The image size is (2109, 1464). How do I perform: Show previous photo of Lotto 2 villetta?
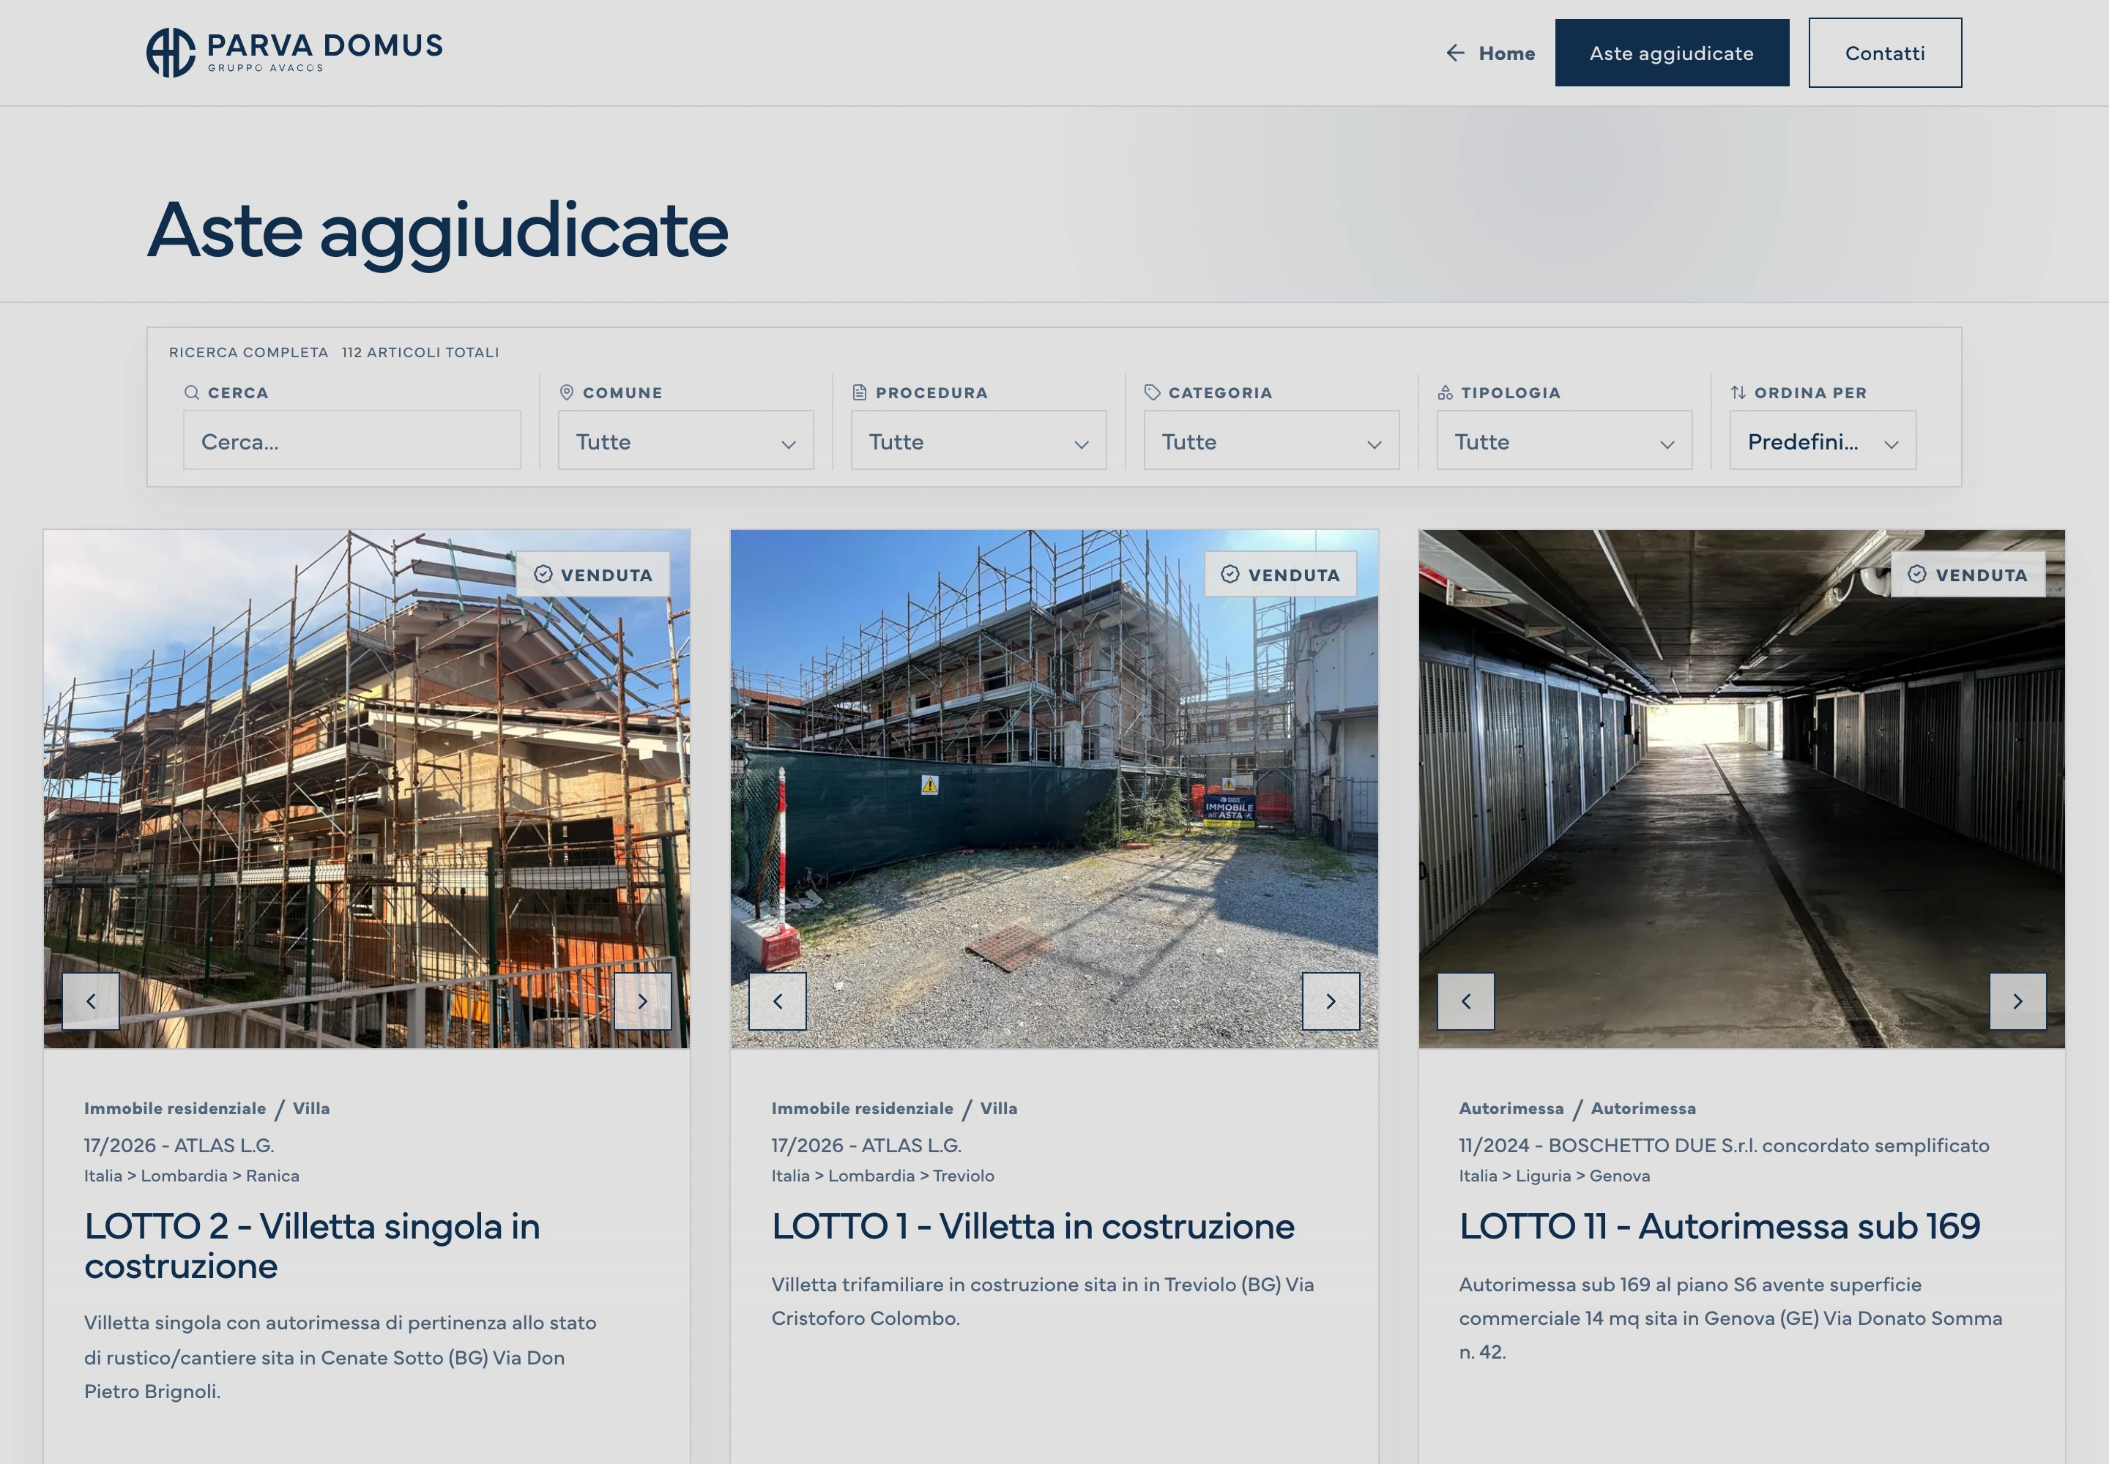91,1001
